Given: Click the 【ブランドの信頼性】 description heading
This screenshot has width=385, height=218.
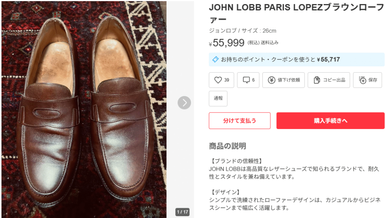Looking at the screenshot, I should pyautogui.click(x=235, y=161).
